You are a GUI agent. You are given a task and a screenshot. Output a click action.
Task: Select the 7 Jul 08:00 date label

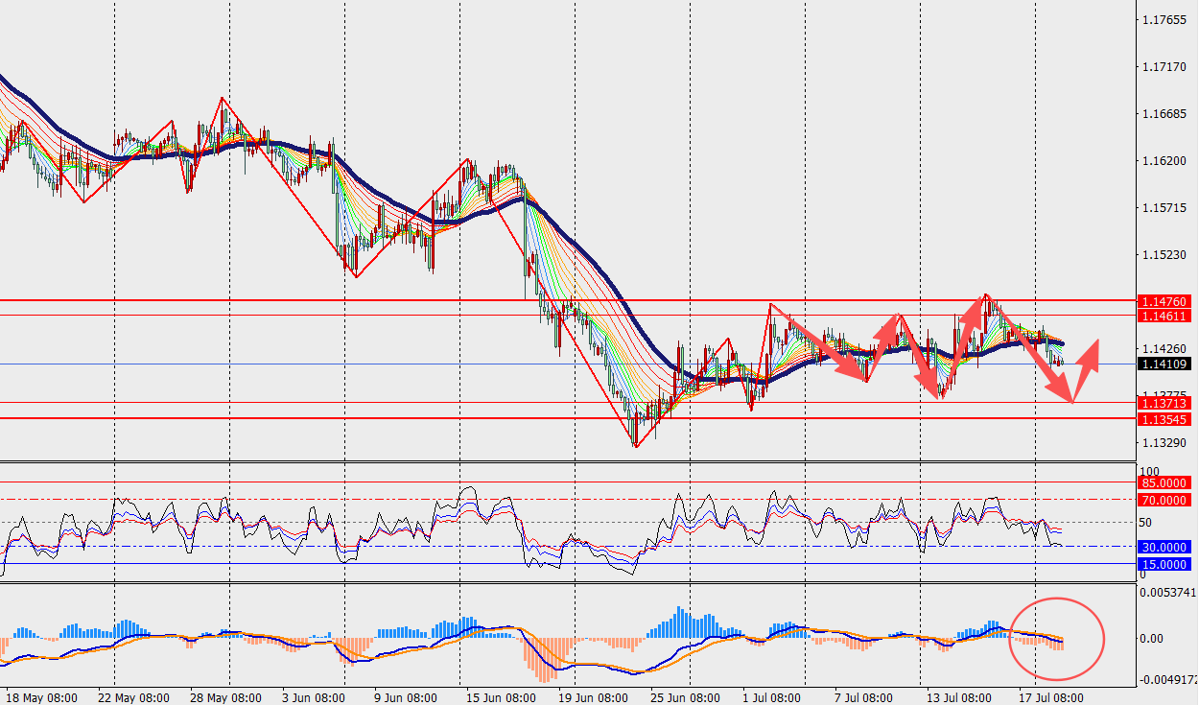863,696
